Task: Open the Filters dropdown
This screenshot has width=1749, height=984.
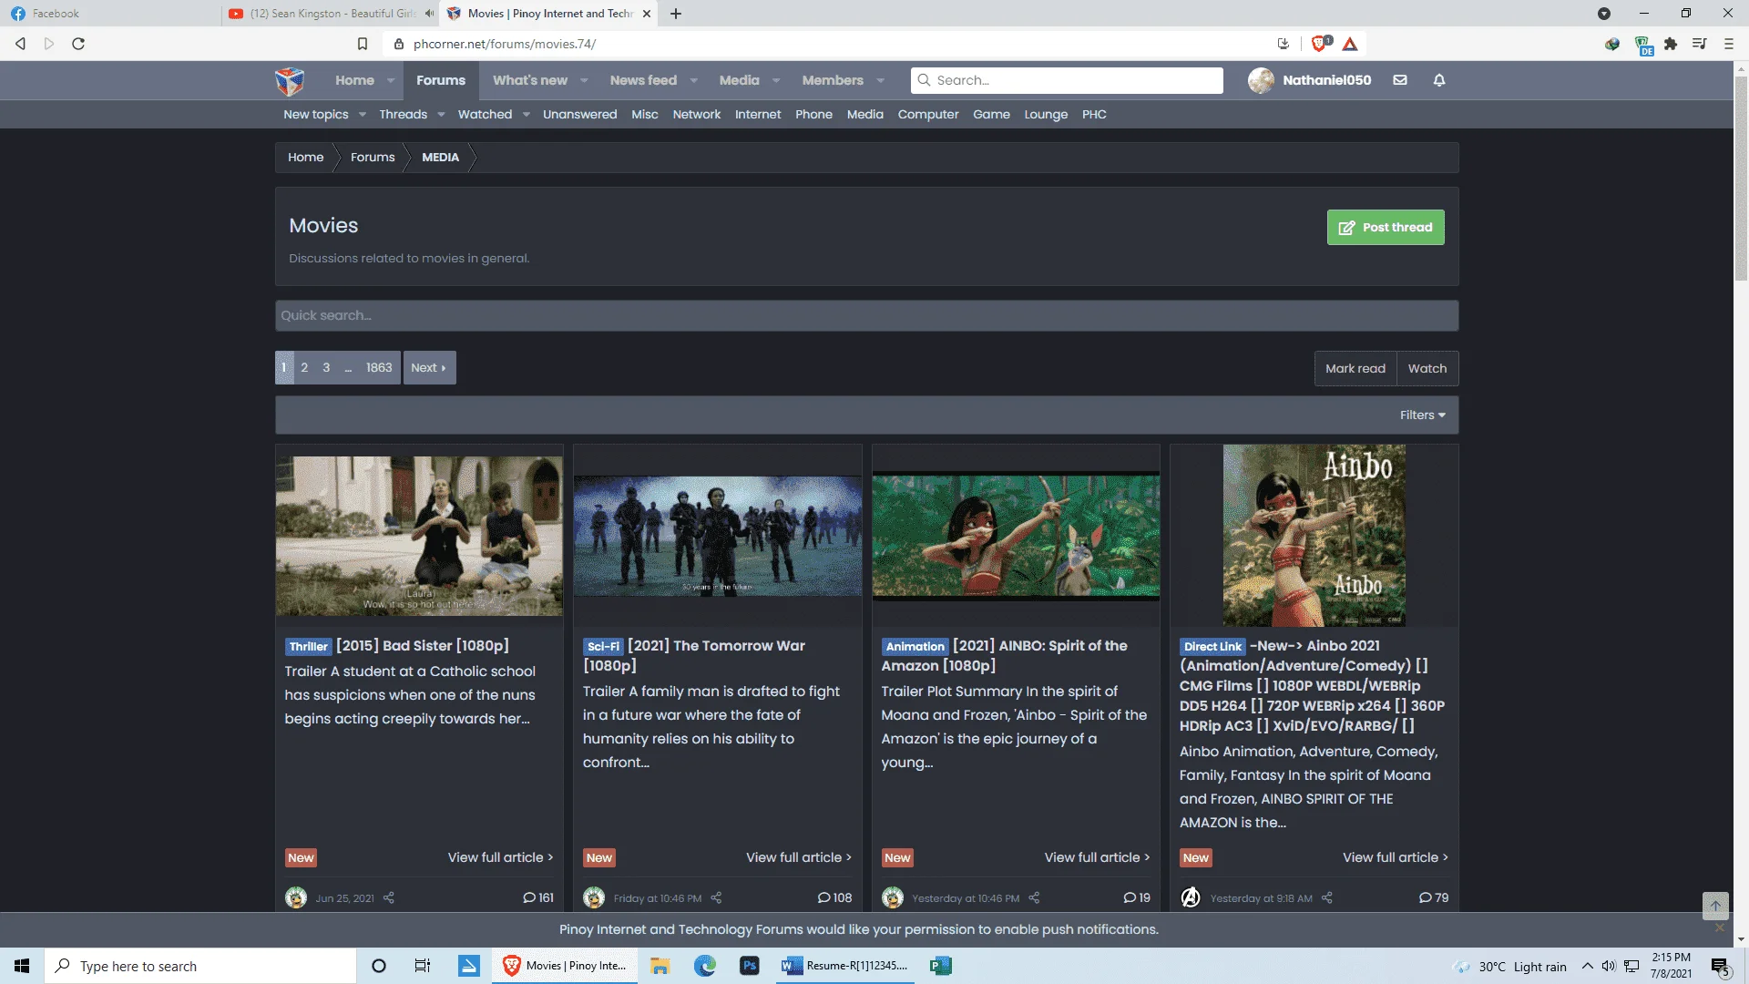Action: coord(1423,415)
